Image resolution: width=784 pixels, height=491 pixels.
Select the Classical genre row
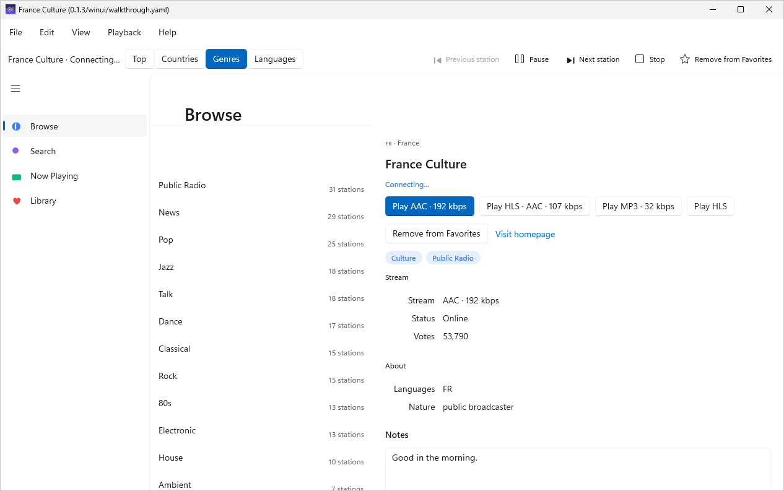pyautogui.click(x=261, y=349)
